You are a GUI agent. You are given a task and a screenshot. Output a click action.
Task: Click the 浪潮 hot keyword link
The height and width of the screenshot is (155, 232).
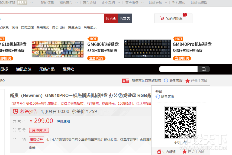15,27
